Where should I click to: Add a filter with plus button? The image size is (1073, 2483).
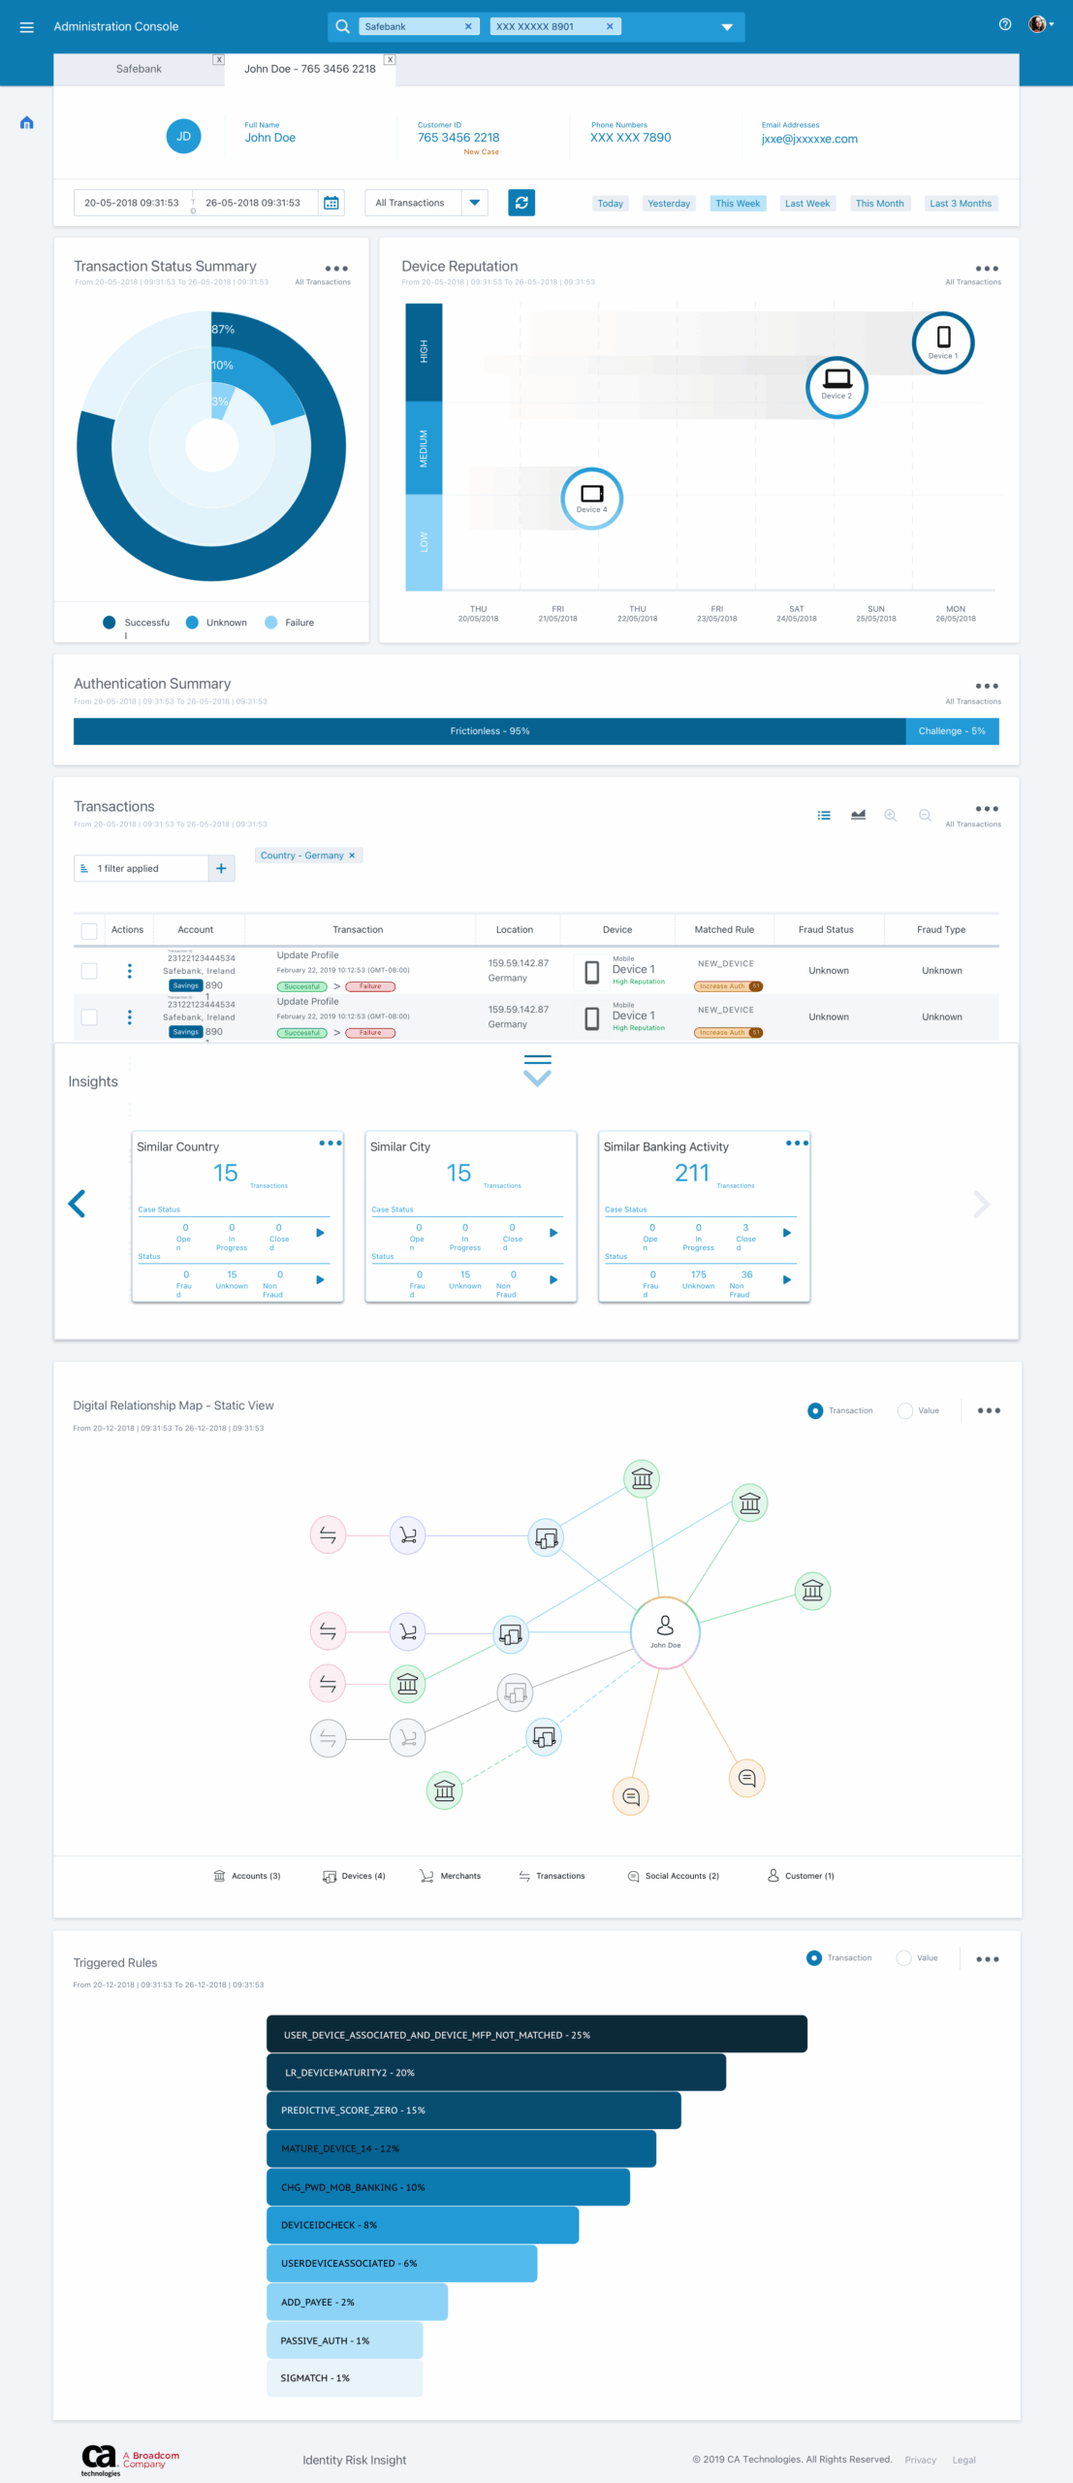pyautogui.click(x=221, y=868)
